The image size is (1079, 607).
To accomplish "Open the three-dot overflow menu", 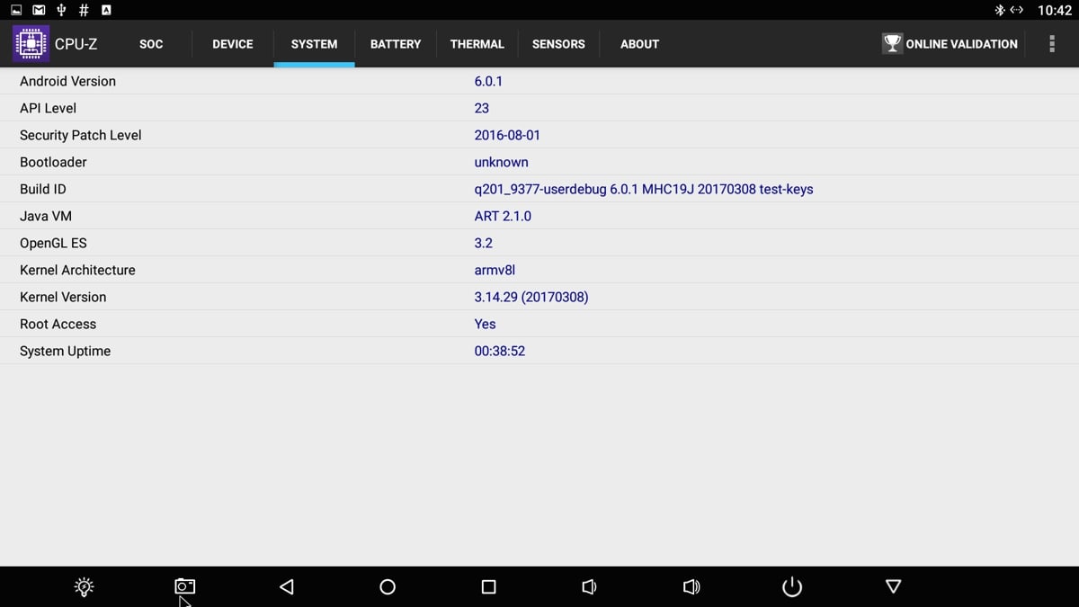I will (x=1052, y=43).
